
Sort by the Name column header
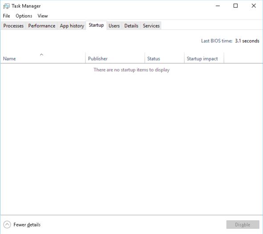pyautogui.click(x=43, y=58)
